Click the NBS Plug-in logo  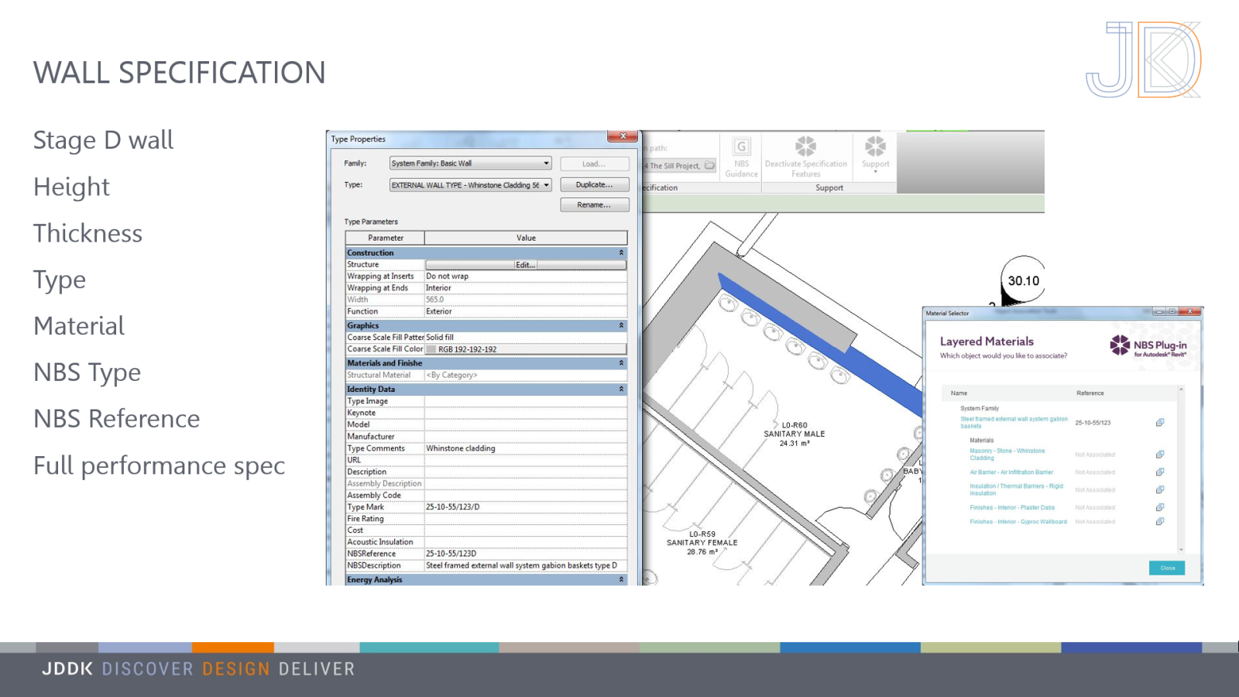(x=1148, y=345)
